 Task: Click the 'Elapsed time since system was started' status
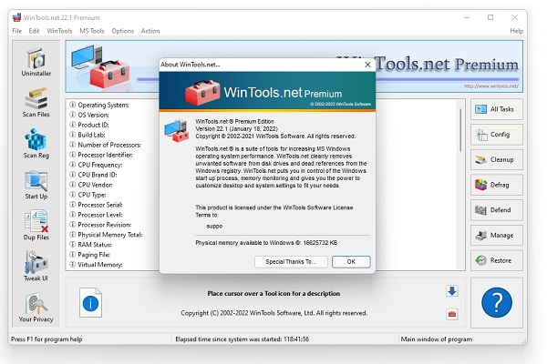pyautogui.click(x=243, y=339)
